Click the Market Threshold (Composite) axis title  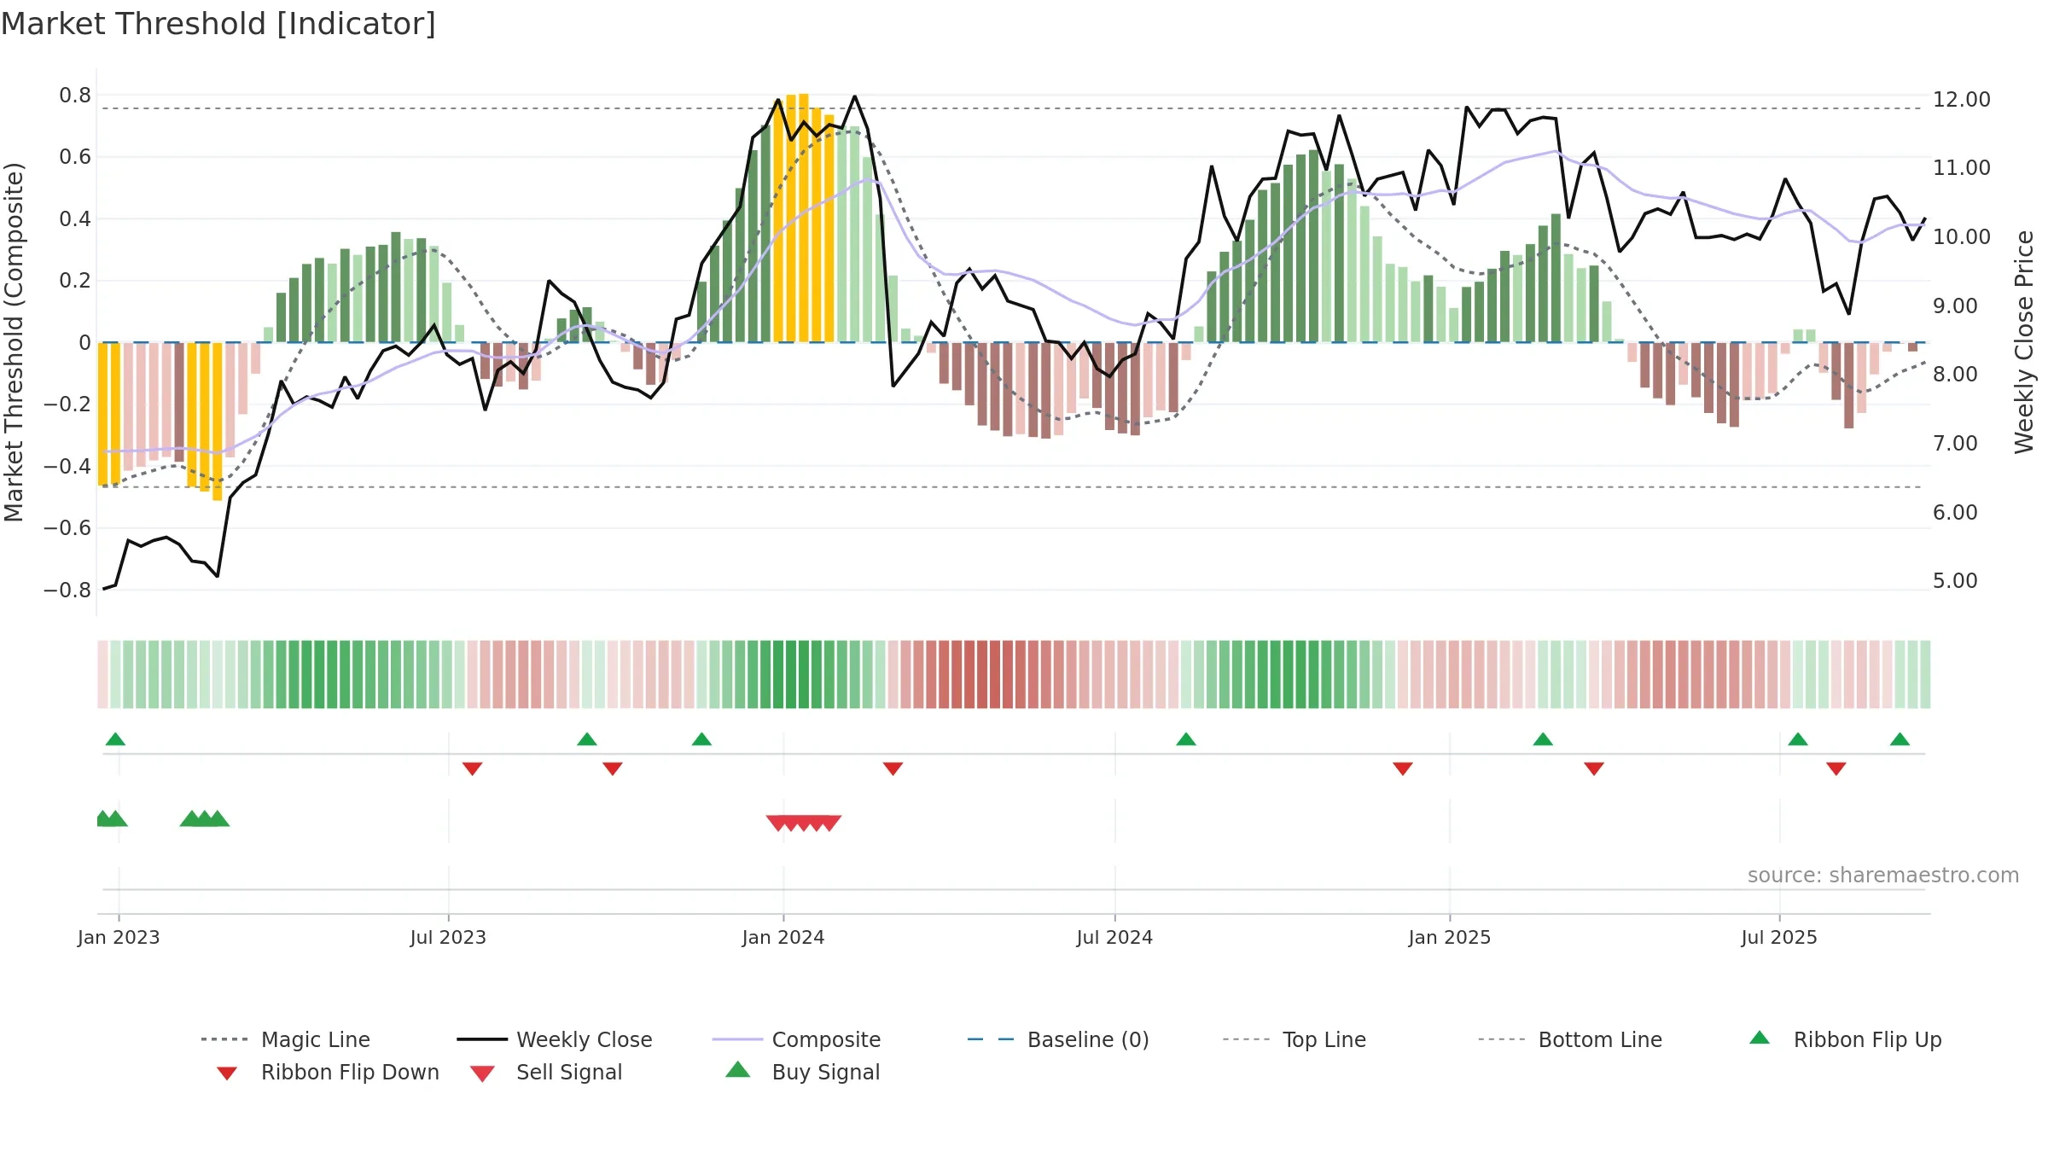[x=14, y=341]
